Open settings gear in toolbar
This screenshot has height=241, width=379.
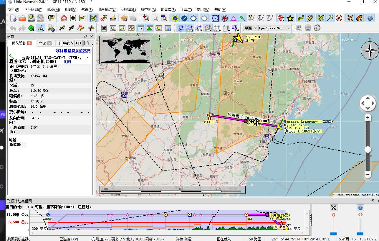(x=317, y=28)
